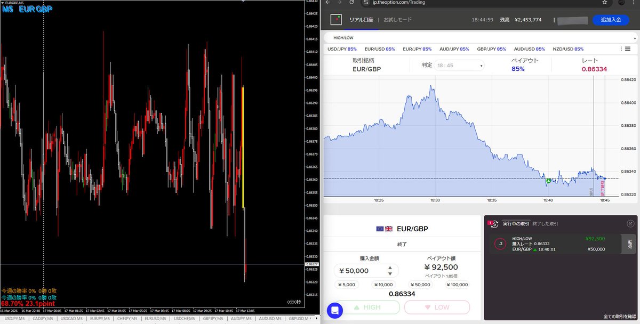Select NZD/USD 85% asset

pyautogui.click(x=568, y=49)
